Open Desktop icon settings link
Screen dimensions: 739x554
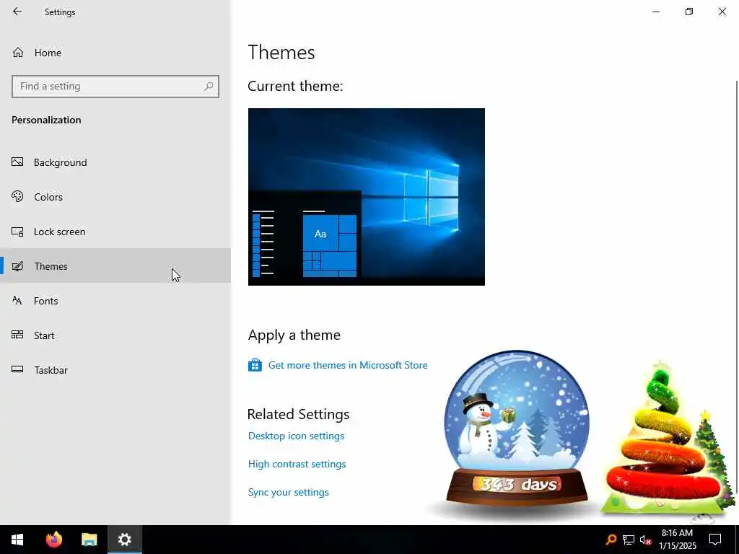[x=296, y=436]
